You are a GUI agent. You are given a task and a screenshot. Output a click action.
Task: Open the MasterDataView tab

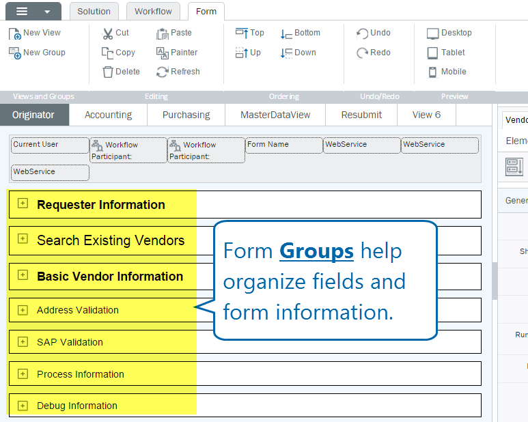(275, 115)
